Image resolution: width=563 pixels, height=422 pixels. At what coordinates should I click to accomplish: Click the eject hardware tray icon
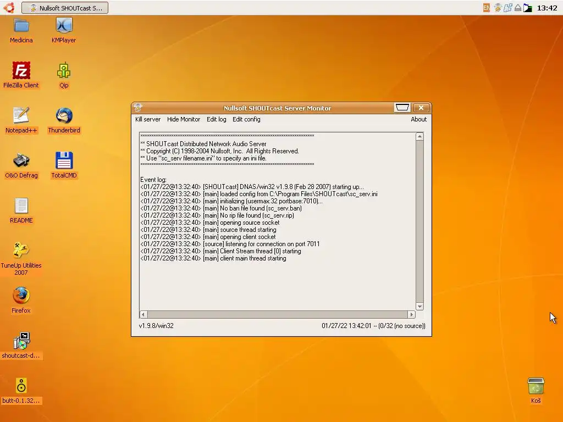518,8
